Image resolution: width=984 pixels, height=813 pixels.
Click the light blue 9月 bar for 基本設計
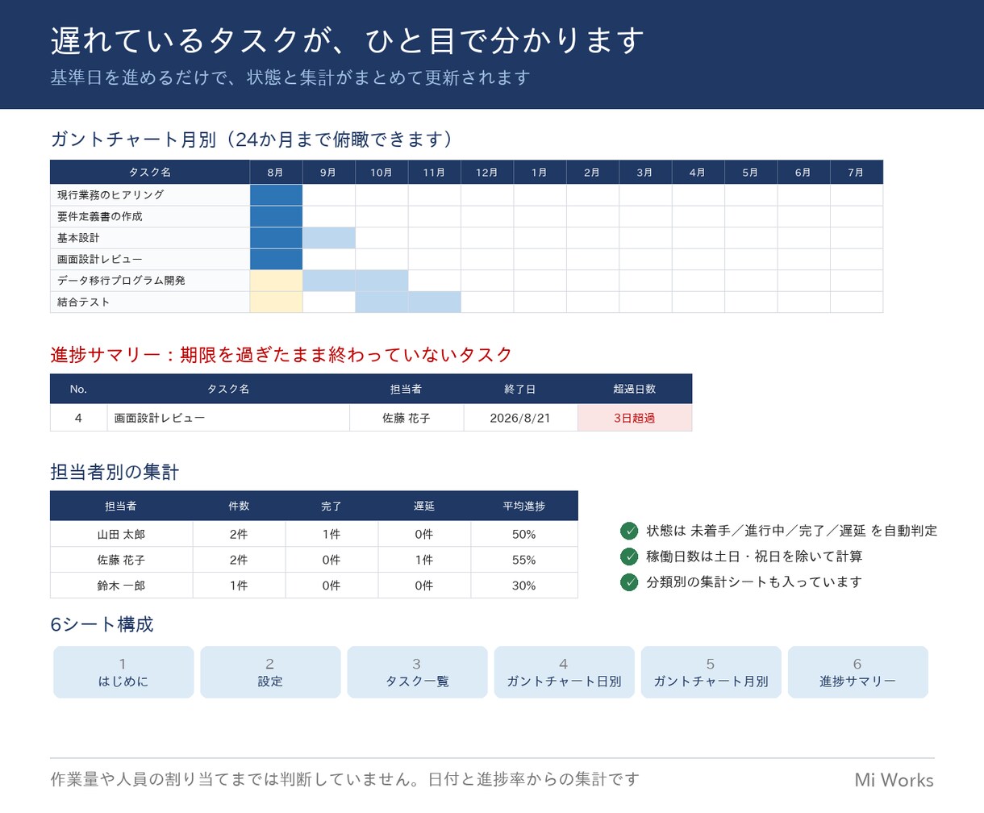[329, 238]
